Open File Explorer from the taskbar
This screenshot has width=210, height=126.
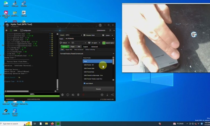coord(47,124)
